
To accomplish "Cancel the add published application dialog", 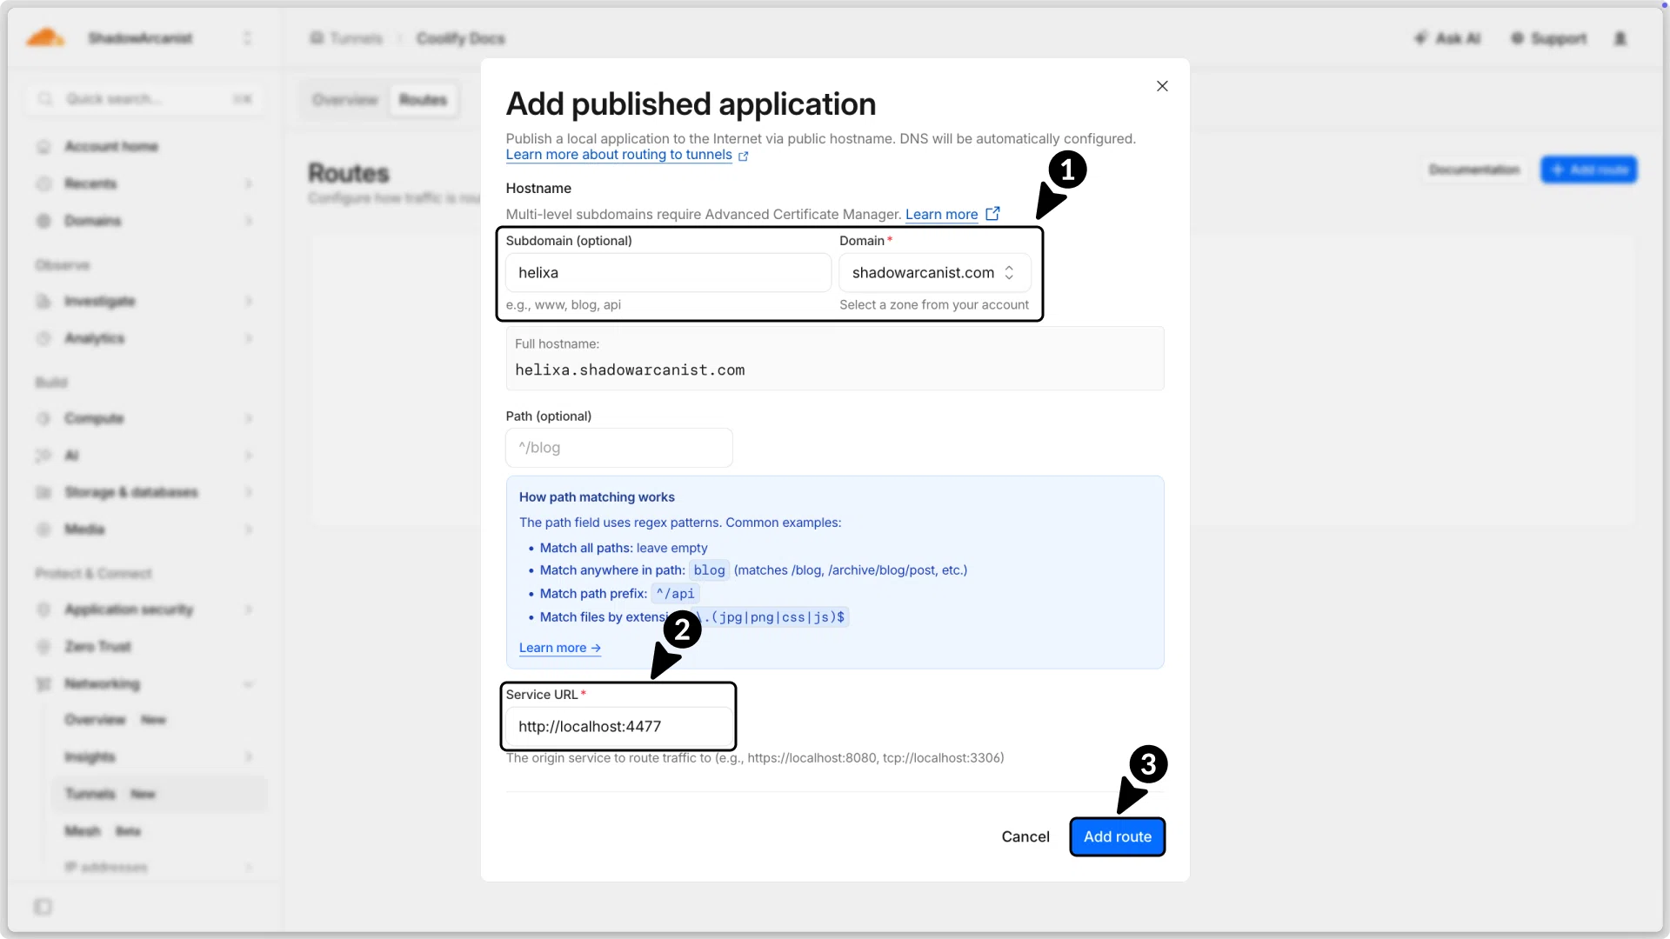I will [1025, 836].
